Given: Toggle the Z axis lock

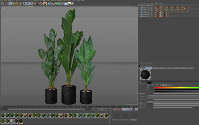Looking at the screenshot, I should pos(31,4).
